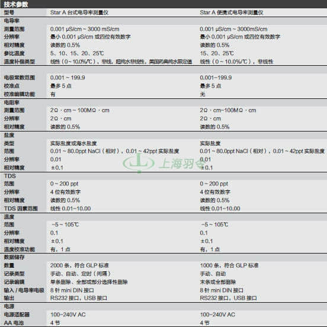Click the TDS section heading
The height and width of the screenshot is (327, 327).
coord(10,176)
